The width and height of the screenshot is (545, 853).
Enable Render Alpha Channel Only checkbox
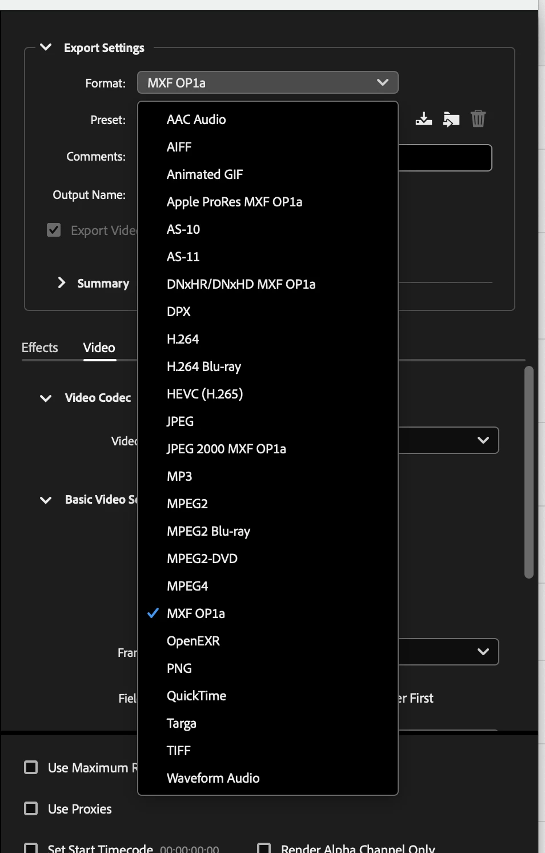pos(264,848)
